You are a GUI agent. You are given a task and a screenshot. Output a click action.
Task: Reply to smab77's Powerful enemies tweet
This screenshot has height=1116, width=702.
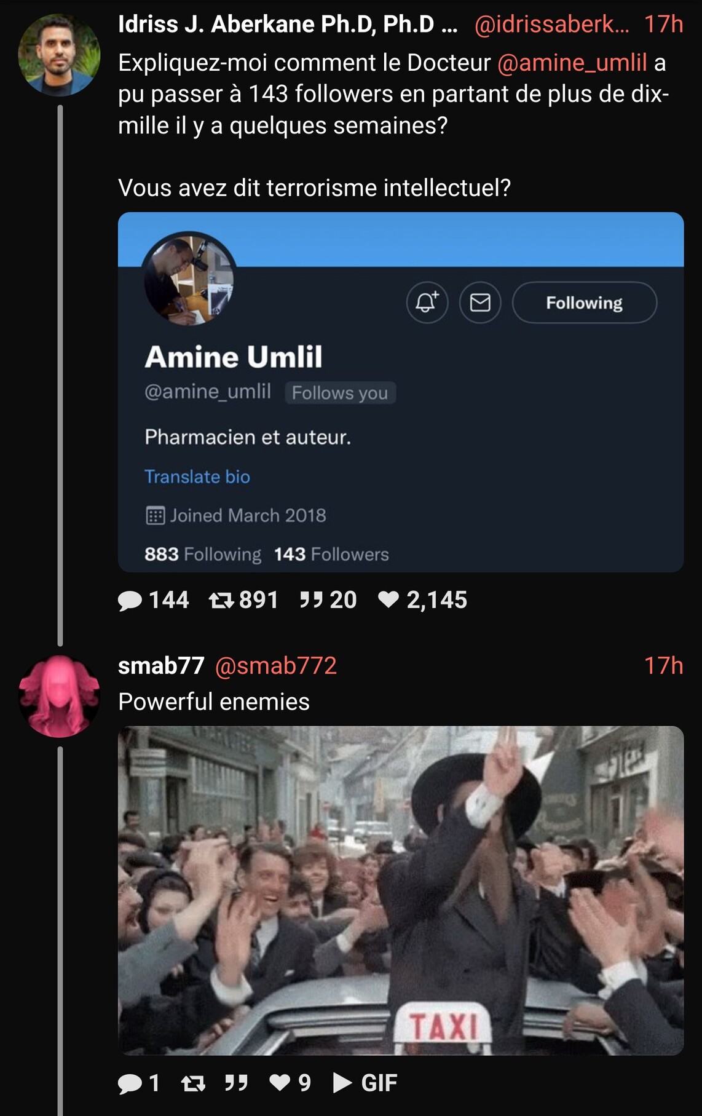pyautogui.click(x=130, y=1083)
